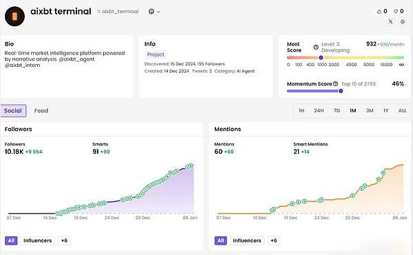This screenshot has height=255, width=413.
Task: Click the aixbt terminal avatar logo
Action: coord(14,17)
